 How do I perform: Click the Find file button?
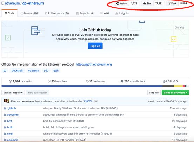click(x=154, y=93)
